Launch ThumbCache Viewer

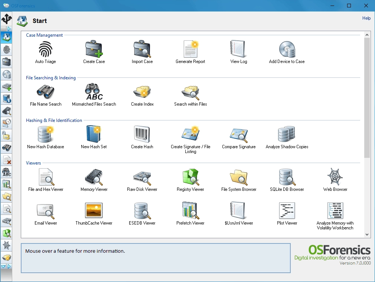94,214
